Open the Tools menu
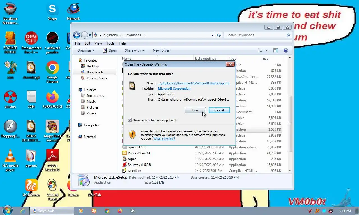Viewport: 359px width, 215px height. coord(110,43)
